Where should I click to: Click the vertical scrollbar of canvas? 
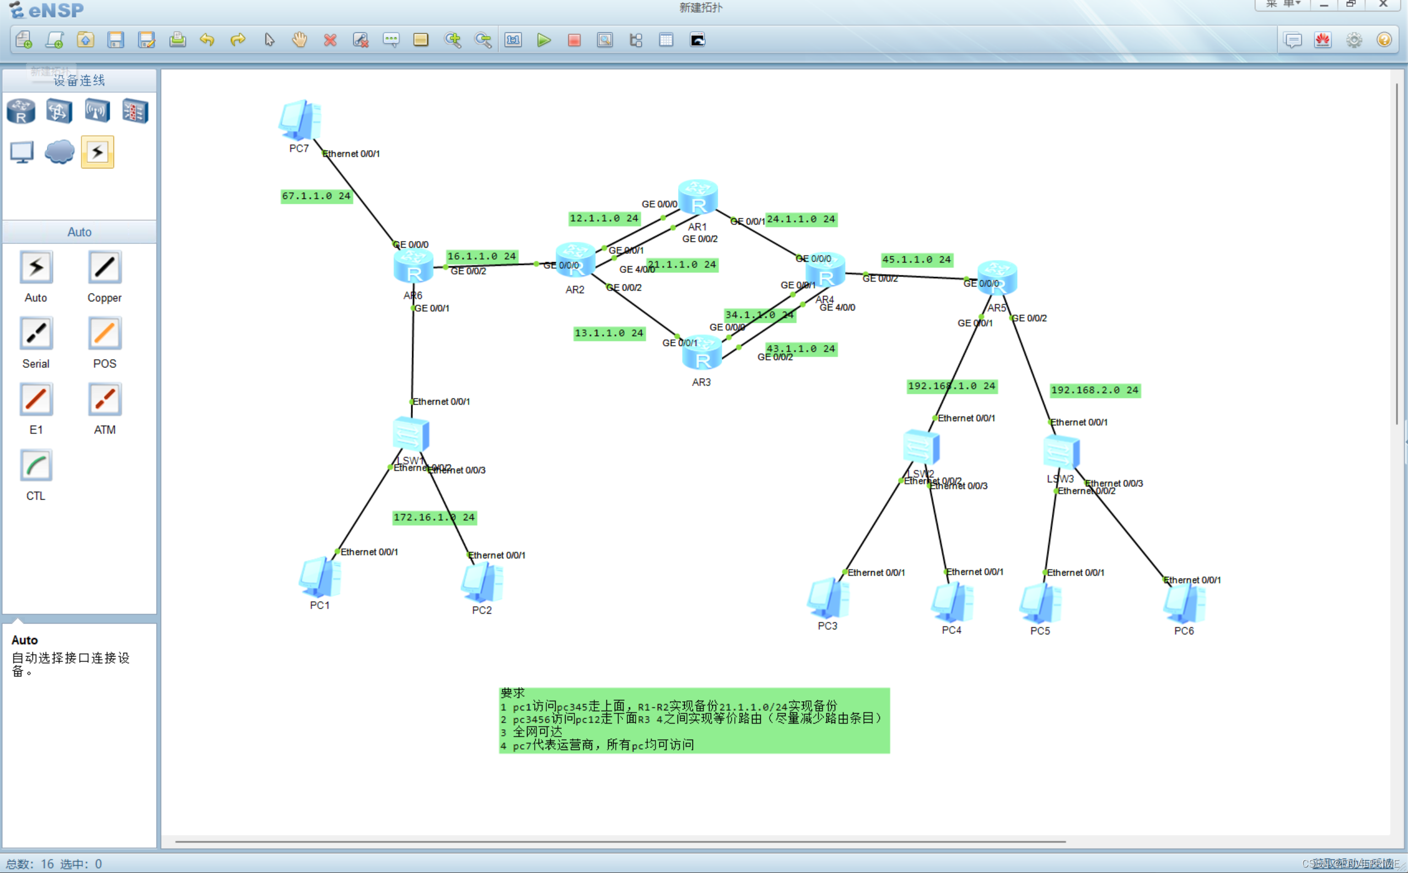[x=1396, y=254]
